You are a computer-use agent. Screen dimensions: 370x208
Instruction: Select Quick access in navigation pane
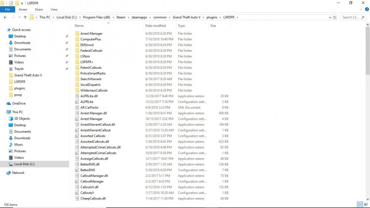tap(21, 30)
